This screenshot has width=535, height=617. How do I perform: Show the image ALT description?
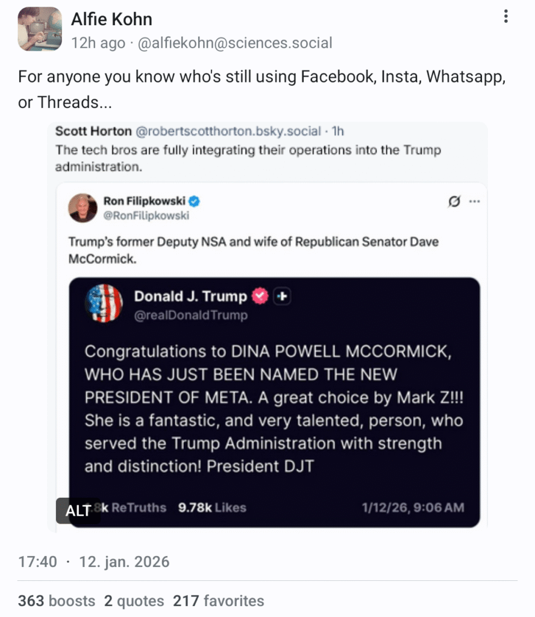[78, 510]
